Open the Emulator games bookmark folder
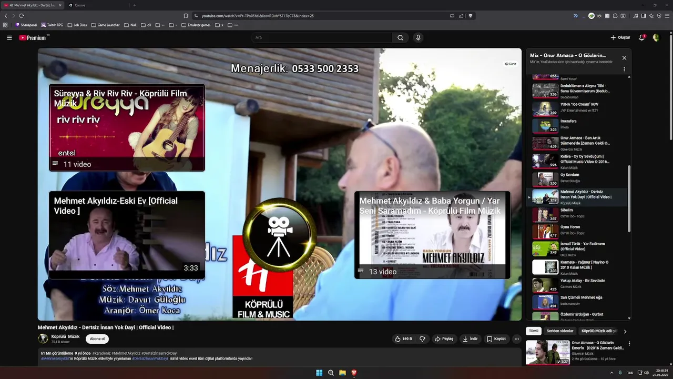This screenshot has height=379, width=673. coord(196,25)
